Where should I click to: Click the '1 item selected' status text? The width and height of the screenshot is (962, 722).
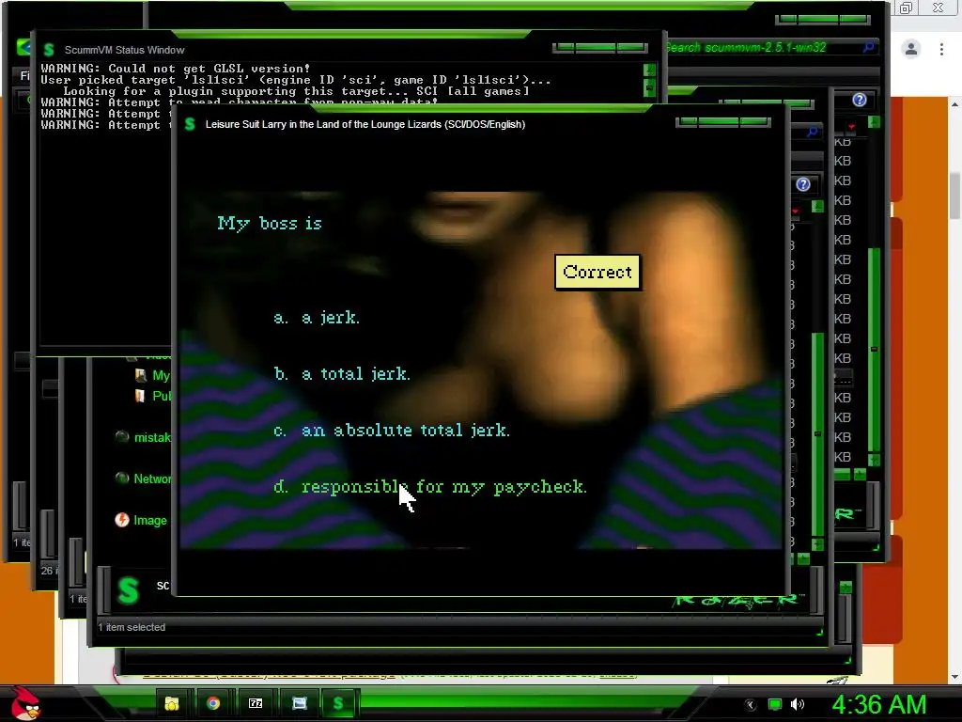[132, 627]
